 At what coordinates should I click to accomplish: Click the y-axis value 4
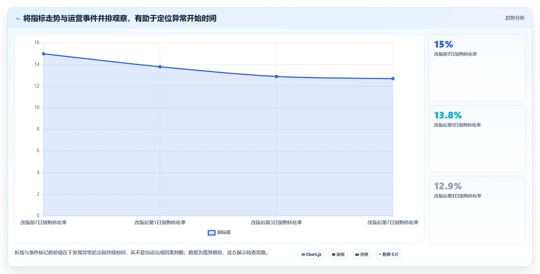click(x=38, y=173)
